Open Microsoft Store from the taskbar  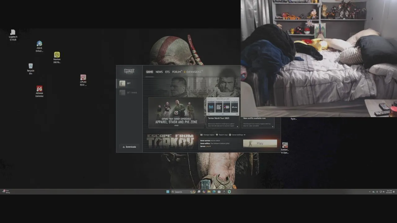(x=219, y=192)
